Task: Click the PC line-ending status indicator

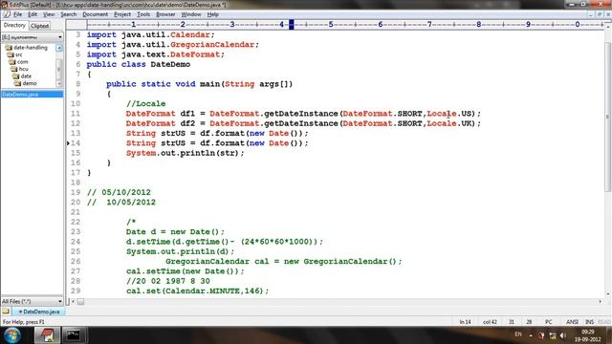Action: (548, 322)
